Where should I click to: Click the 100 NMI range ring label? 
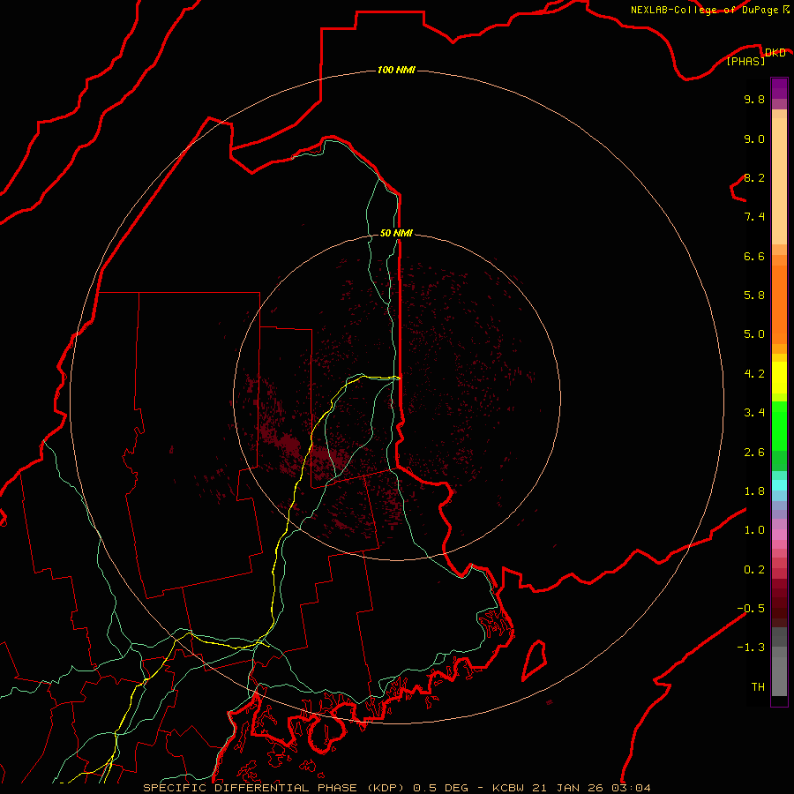[396, 70]
